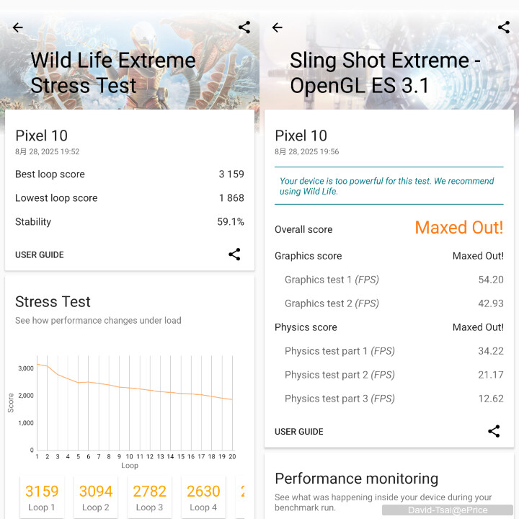This screenshot has width=519, height=519.
Task: Share Wild Life Extreme results from header
Action: tap(244, 27)
